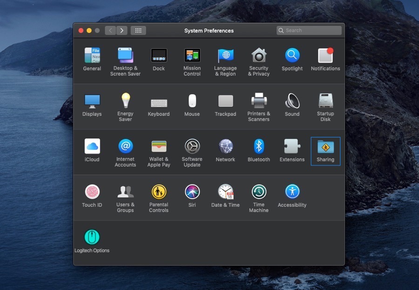
Task: Go forward with the right arrow button
Action: (x=122, y=30)
